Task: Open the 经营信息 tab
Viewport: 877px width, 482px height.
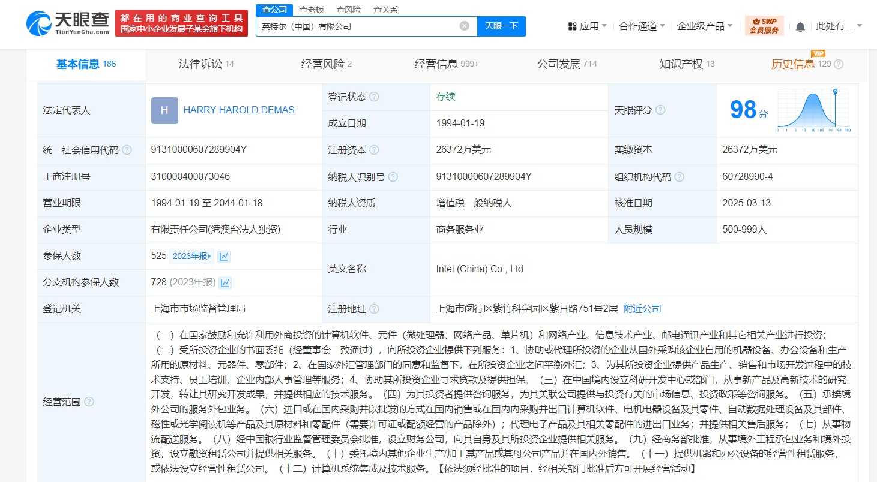Action: (x=447, y=64)
